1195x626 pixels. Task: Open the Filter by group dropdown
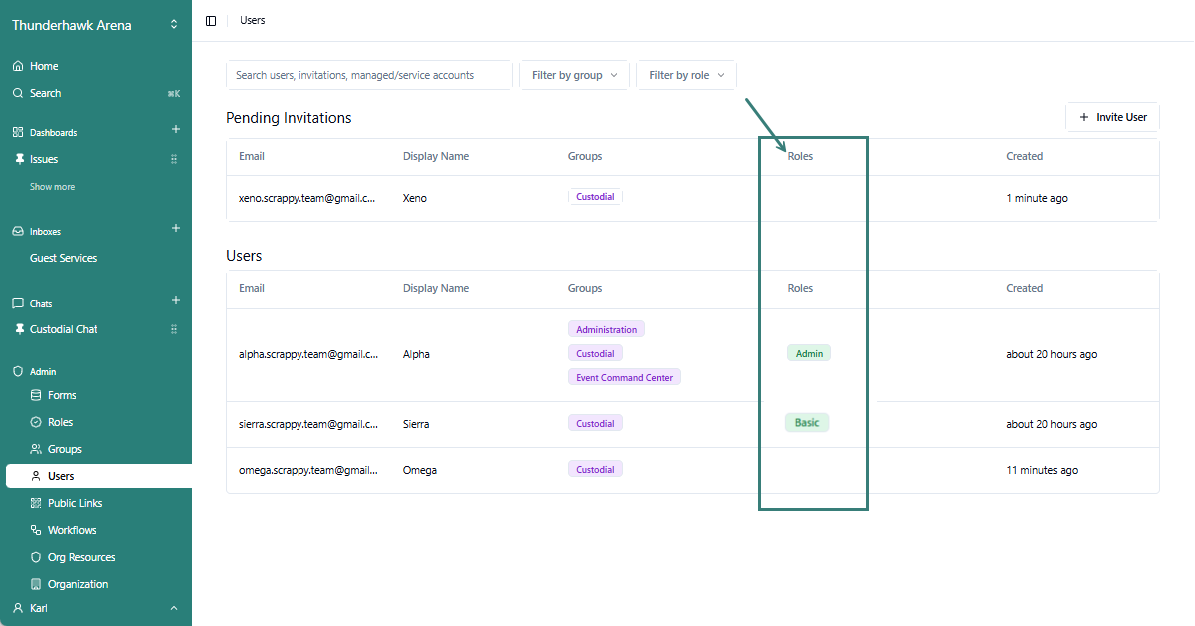pos(574,75)
